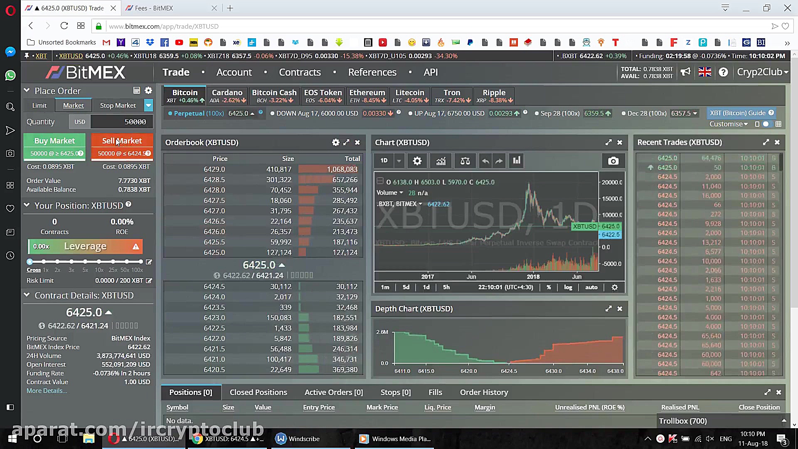
Task: Open XBT (Bitcoin) Guide button
Action: pos(741,113)
